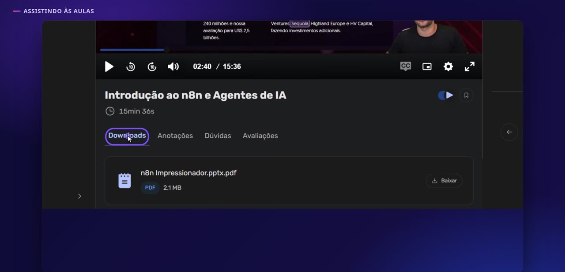565x272 pixels.
Task: Open picture-in-picture mode
Action: click(x=427, y=66)
